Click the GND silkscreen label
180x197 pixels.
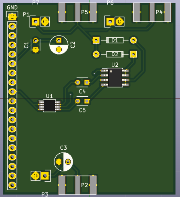[x=12, y=8]
